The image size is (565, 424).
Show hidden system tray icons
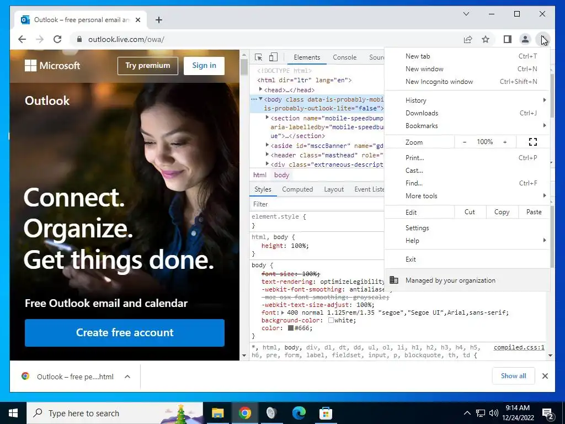pyautogui.click(x=467, y=413)
